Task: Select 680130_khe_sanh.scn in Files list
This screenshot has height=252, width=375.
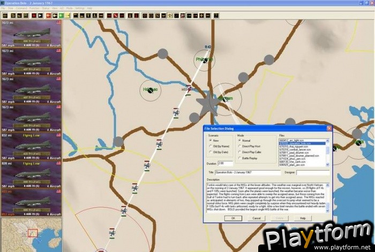Action: [302, 162]
